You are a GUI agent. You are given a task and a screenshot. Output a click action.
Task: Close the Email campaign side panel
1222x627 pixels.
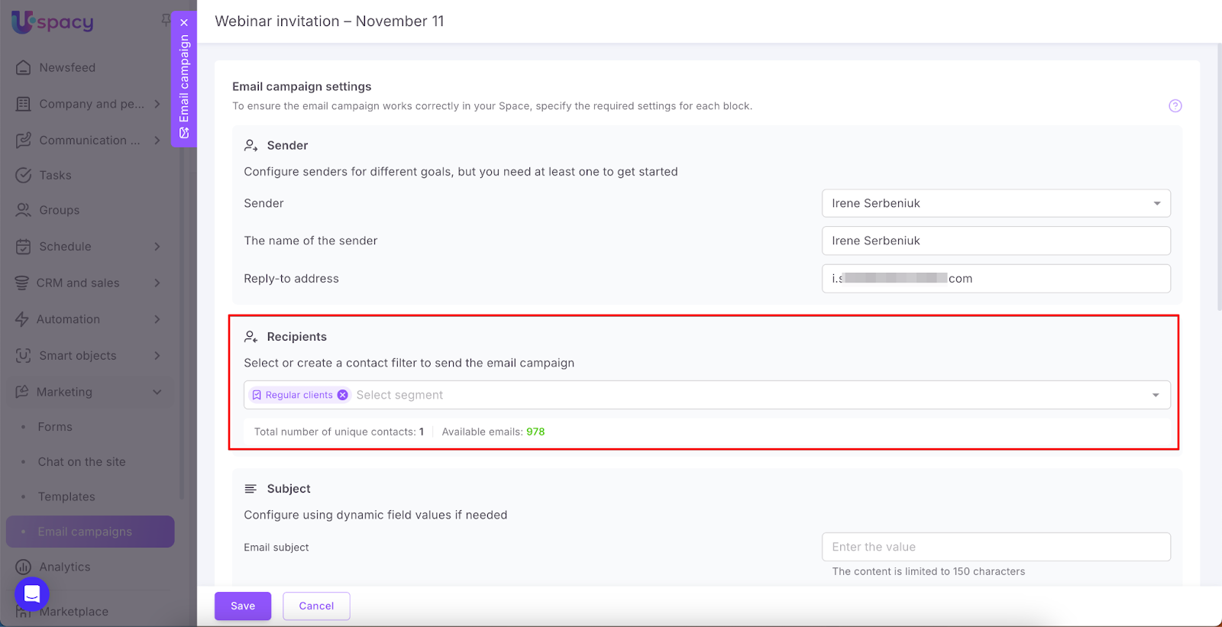tap(184, 23)
